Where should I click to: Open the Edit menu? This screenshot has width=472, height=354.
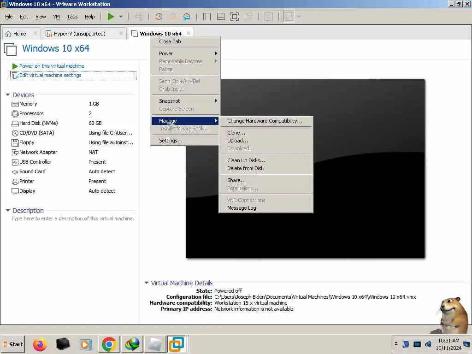click(x=24, y=17)
